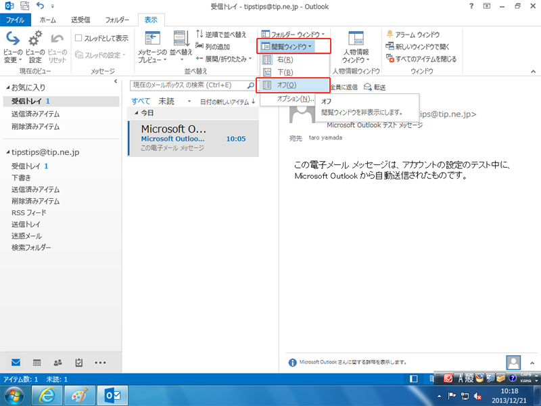This screenshot has height=406, width=541.
Task: Click the Undo arrow in title bar
Action: [40, 6]
